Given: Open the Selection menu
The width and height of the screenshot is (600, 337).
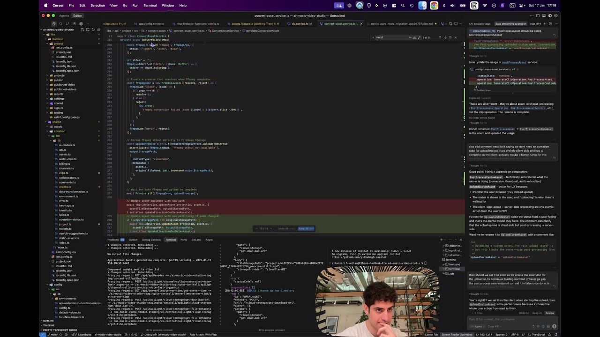Looking at the screenshot, I should click(97, 5).
